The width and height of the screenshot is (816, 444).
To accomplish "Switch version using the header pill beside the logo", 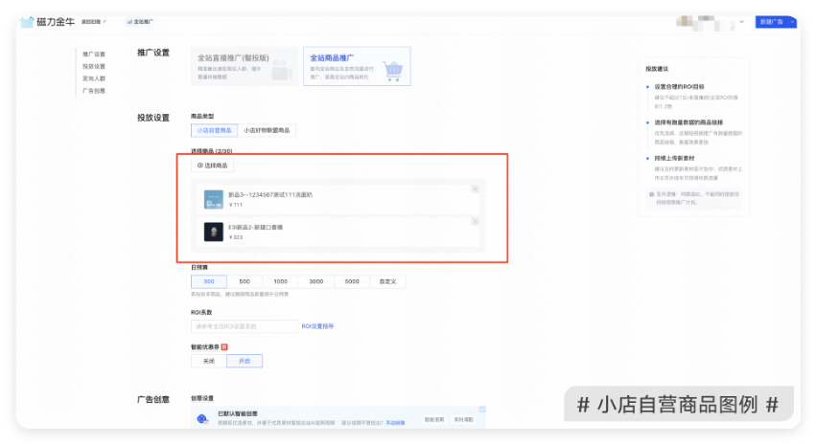I will (x=94, y=22).
